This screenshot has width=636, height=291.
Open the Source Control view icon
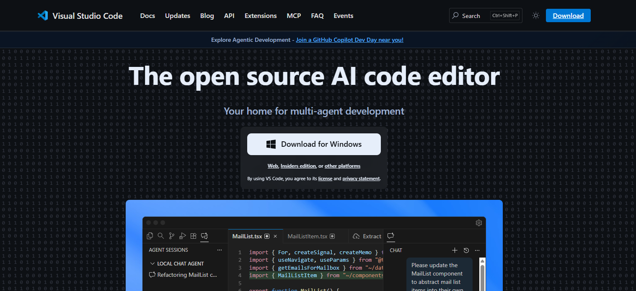pos(171,236)
